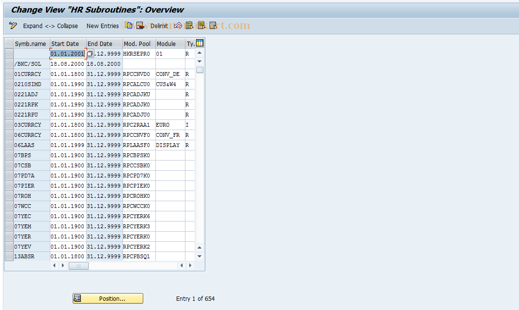Click the Delimit button

(159, 26)
